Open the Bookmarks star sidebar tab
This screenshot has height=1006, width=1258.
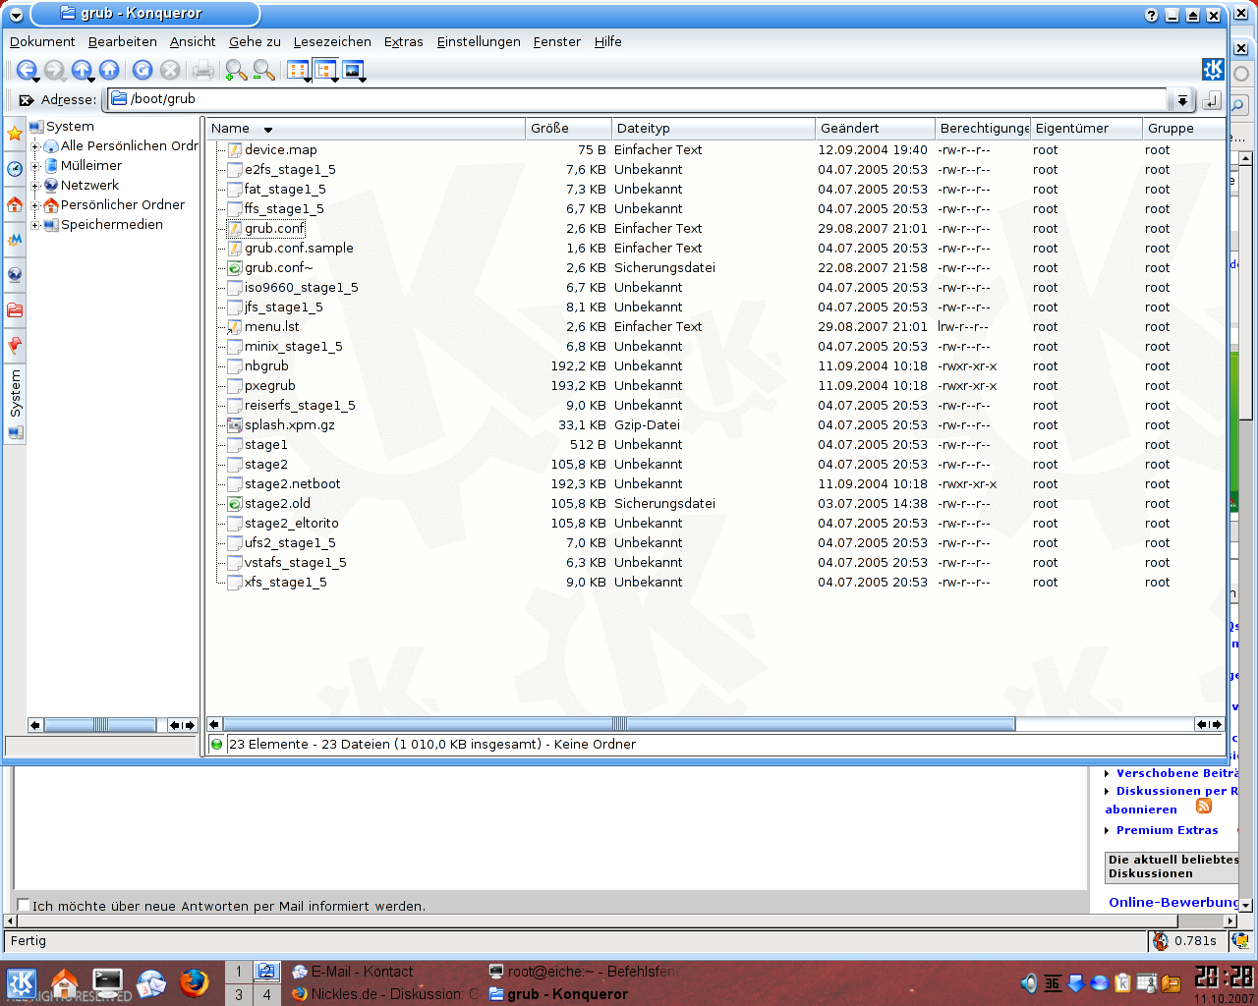click(x=15, y=134)
